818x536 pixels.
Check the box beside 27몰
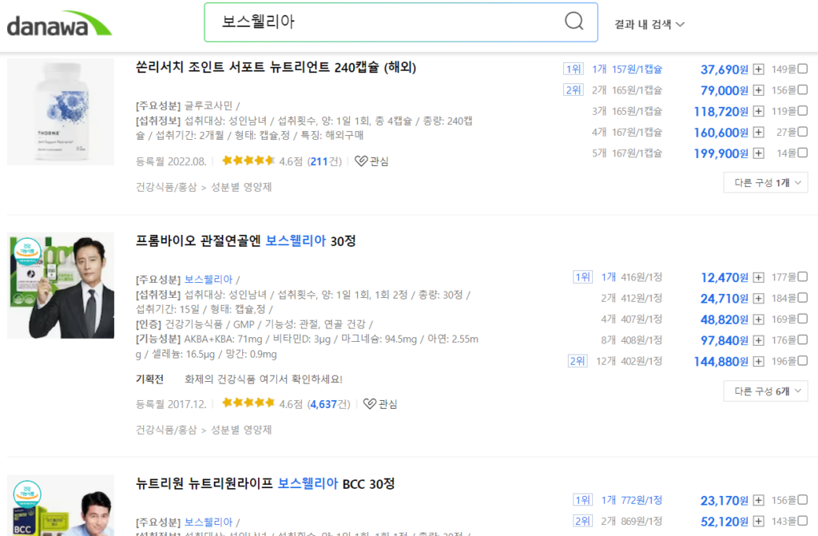(803, 131)
